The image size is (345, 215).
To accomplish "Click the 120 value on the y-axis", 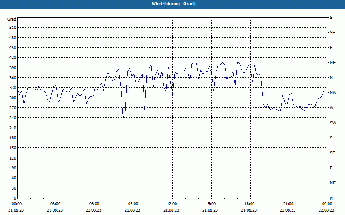I will coord(13,158).
